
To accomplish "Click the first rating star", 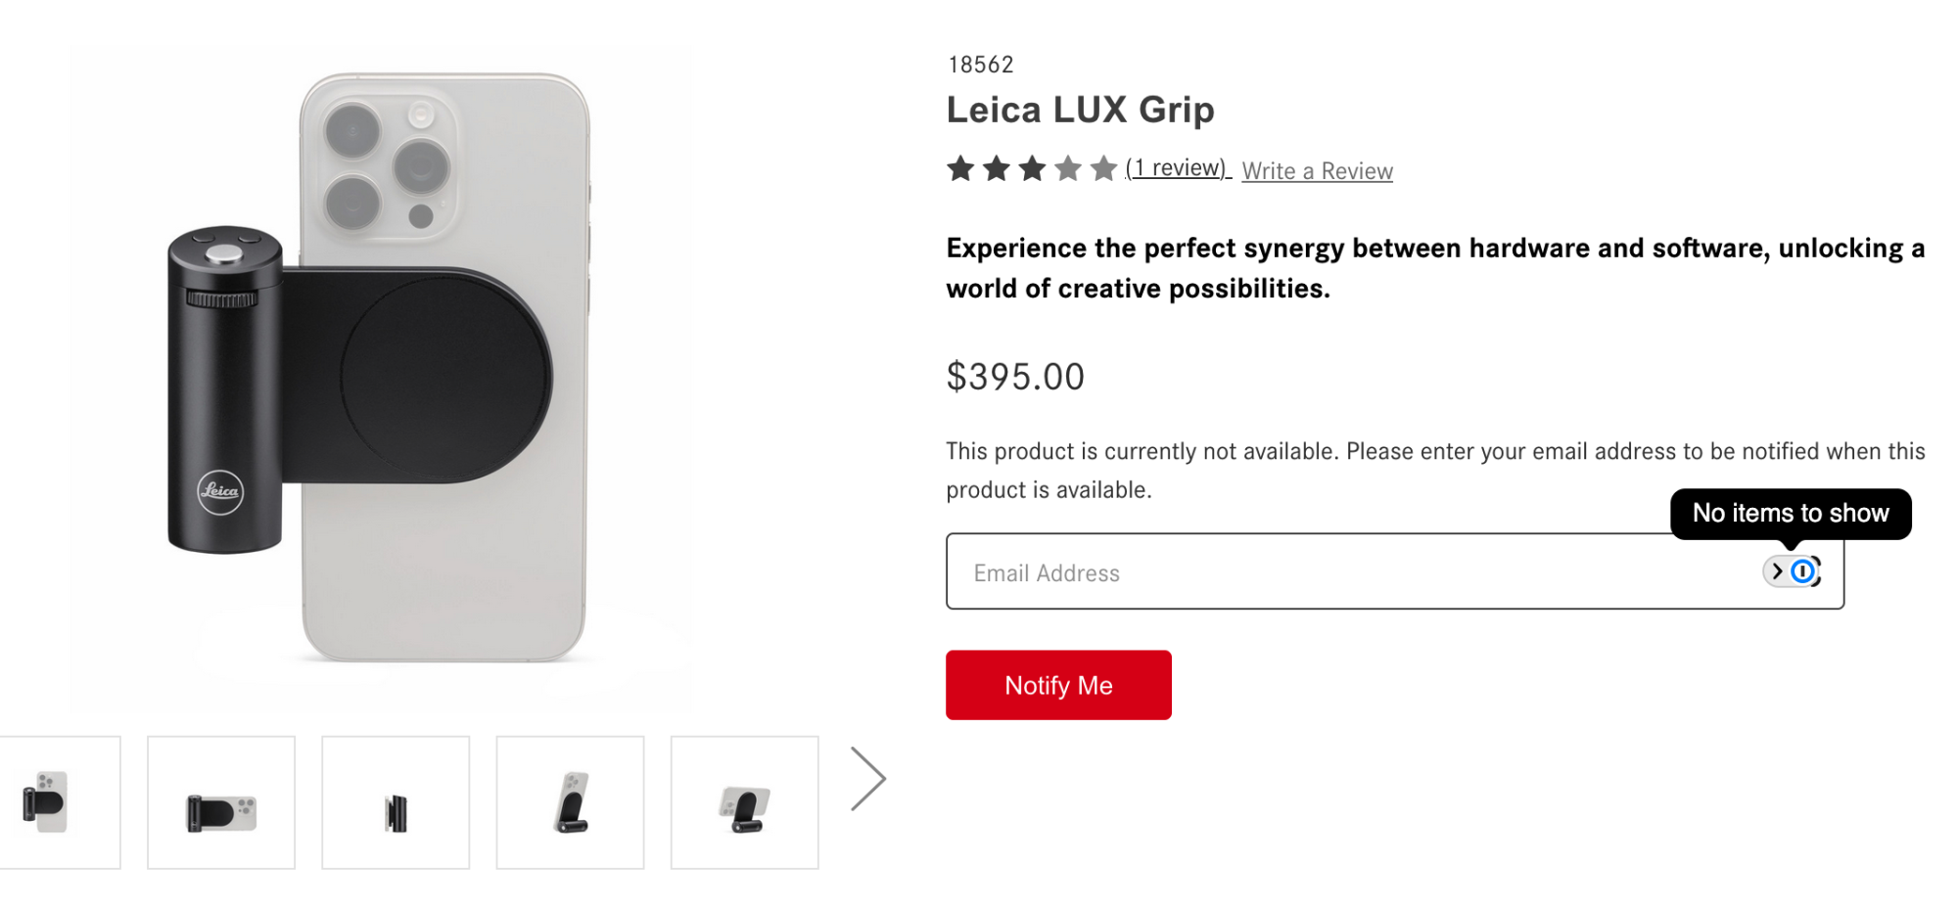I will point(960,169).
